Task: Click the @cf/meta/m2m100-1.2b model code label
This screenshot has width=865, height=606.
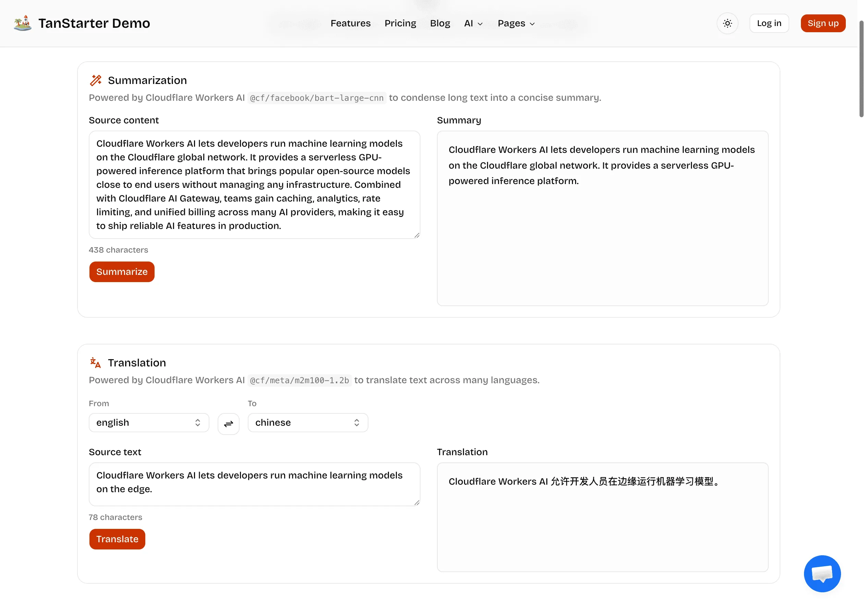Action: tap(300, 380)
